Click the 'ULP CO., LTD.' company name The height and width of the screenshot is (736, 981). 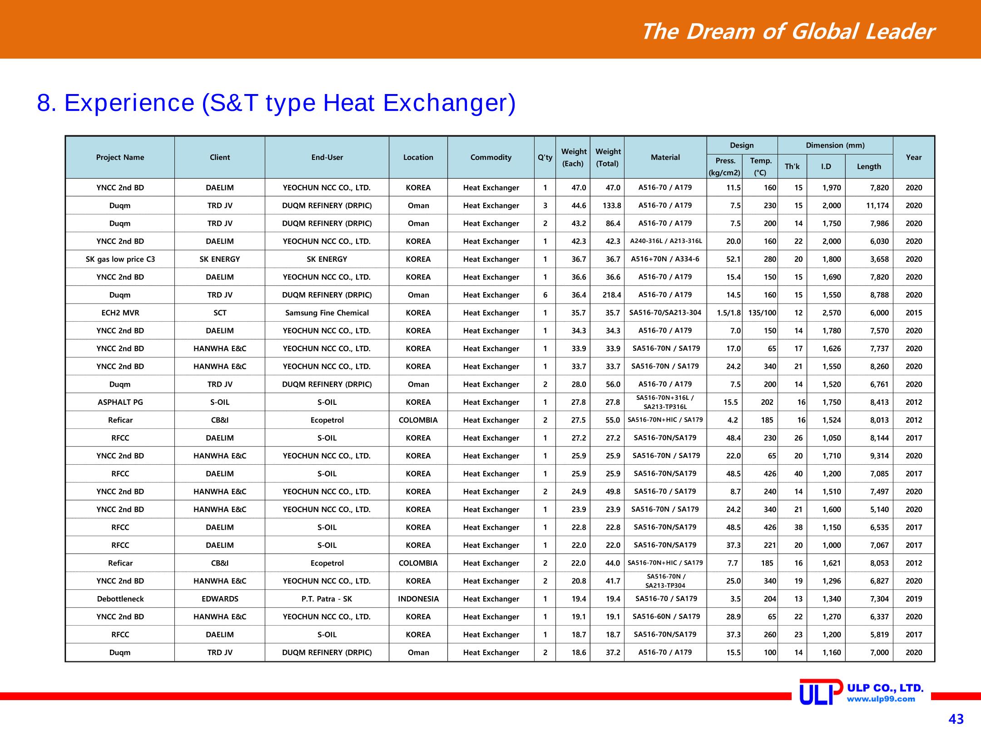886,688
